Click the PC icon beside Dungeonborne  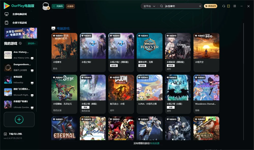32,71
